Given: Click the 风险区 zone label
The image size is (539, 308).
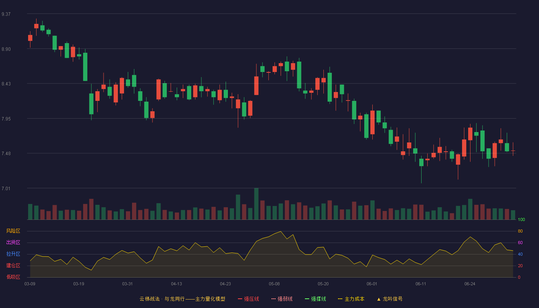Looking at the screenshot, I should [x=13, y=231].
